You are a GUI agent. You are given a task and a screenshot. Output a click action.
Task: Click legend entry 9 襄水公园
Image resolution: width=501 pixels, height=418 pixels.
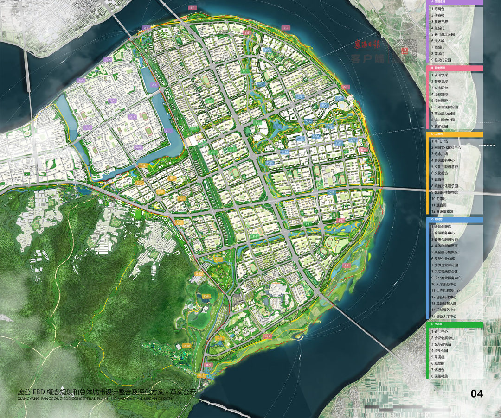pyautogui.click(x=440, y=127)
